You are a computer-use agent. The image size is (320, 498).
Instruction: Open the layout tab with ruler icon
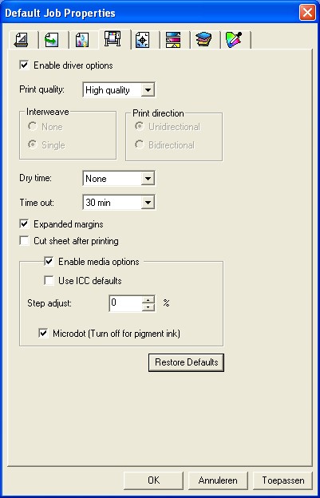click(x=22, y=41)
